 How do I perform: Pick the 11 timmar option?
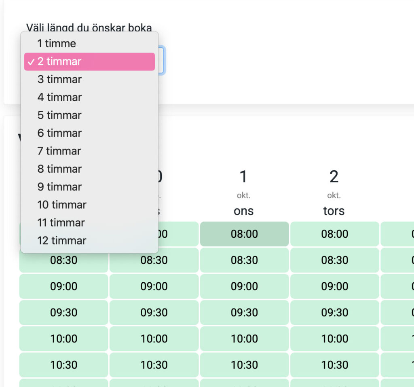click(61, 223)
